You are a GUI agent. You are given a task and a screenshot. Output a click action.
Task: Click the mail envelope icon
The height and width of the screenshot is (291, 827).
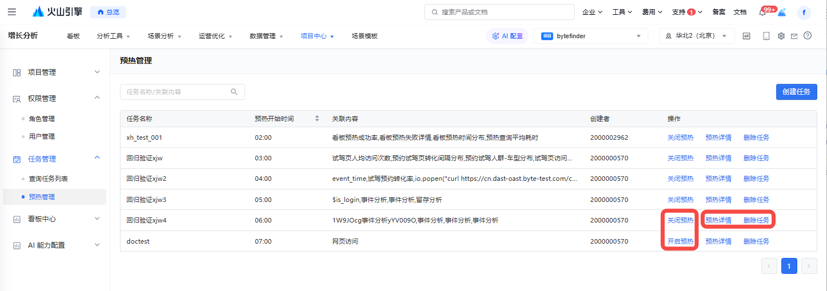click(x=794, y=36)
